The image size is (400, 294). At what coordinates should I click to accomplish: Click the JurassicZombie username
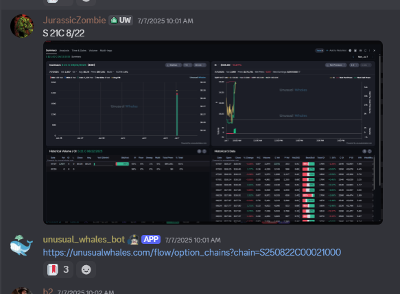pyautogui.click(x=74, y=20)
